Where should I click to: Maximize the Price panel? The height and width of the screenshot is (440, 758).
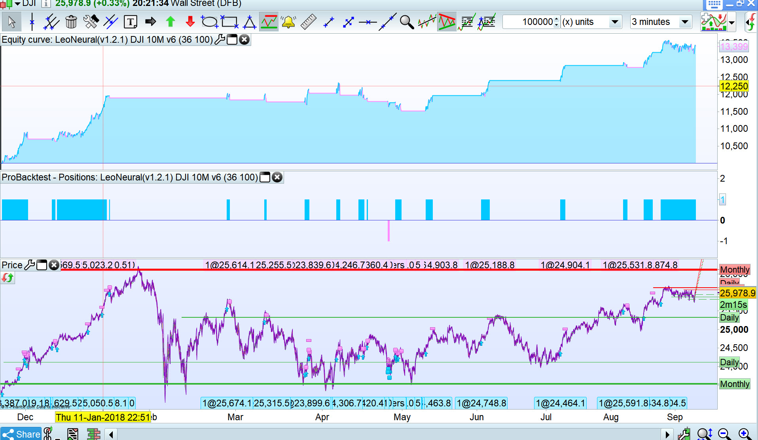pyautogui.click(x=42, y=265)
